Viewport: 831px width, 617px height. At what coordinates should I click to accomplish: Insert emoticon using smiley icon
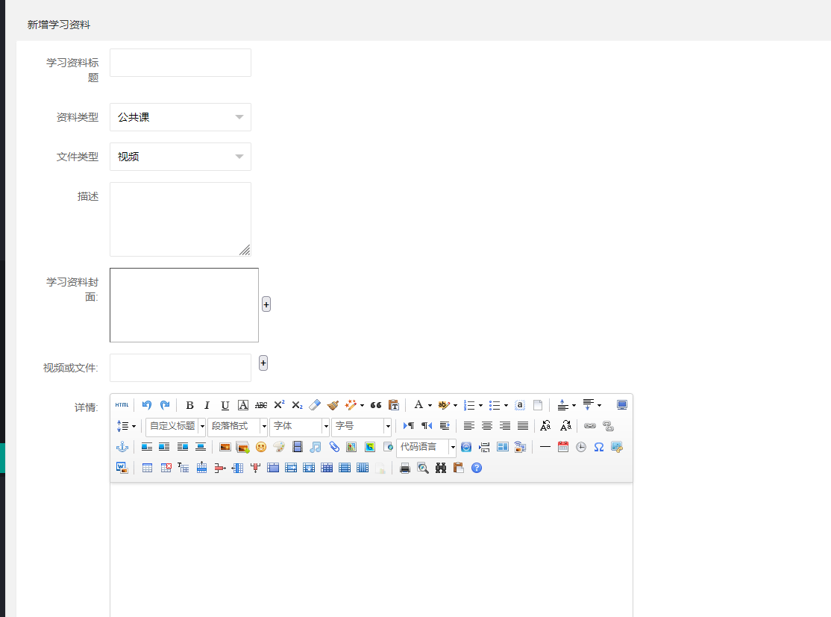[261, 447]
